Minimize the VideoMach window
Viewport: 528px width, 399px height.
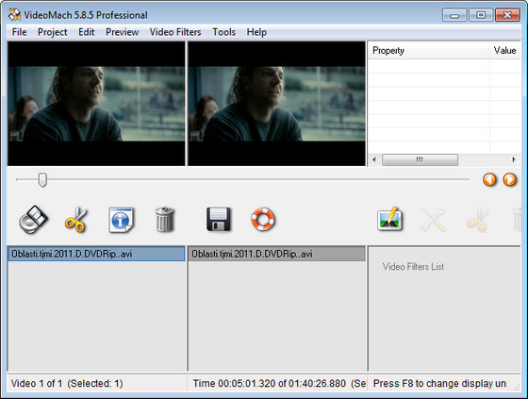454,15
